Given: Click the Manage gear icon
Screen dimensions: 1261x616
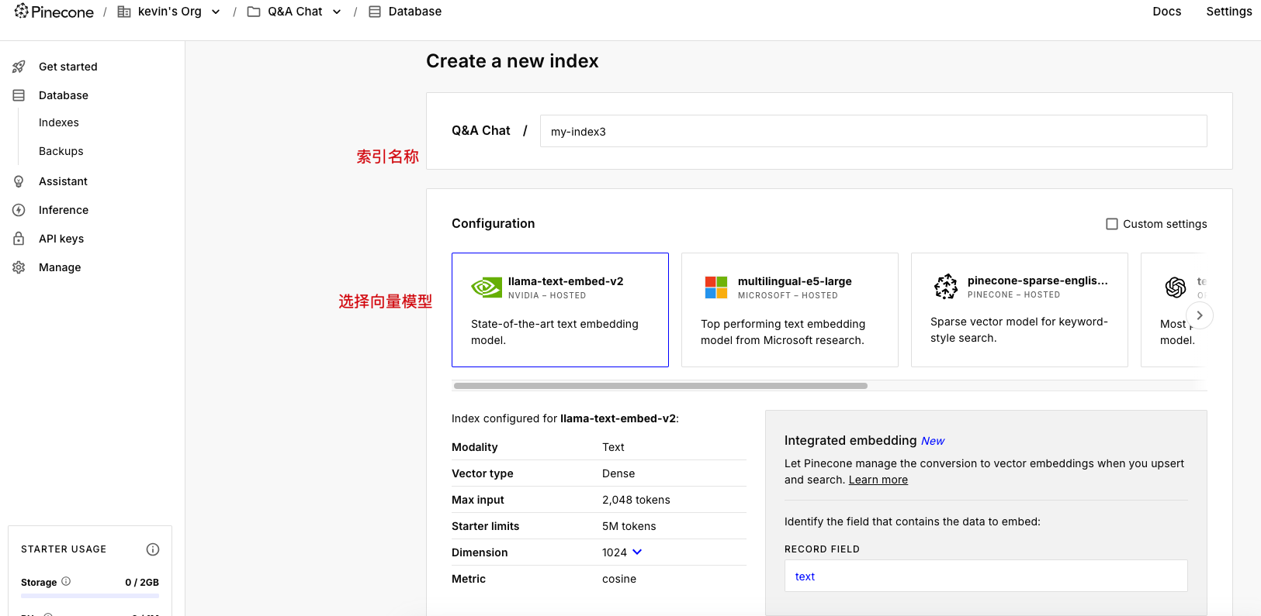Looking at the screenshot, I should pyautogui.click(x=19, y=267).
